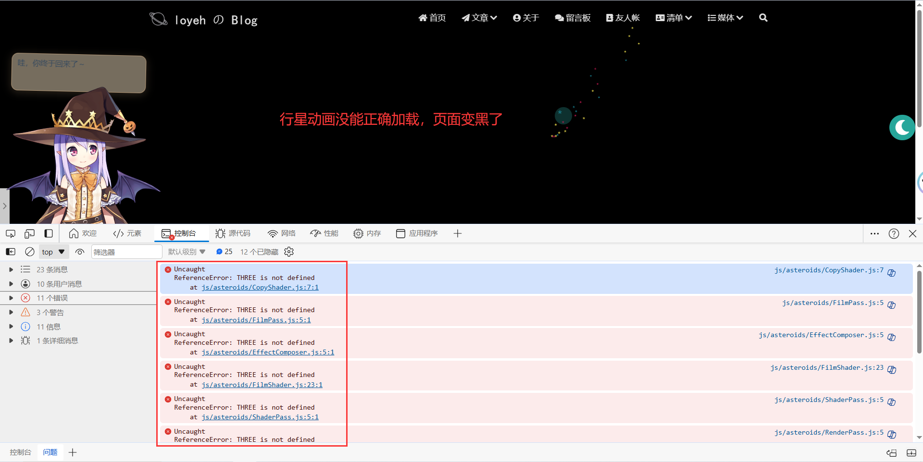Image resolution: width=923 pixels, height=462 pixels.
Task: Open stack link js/asteroids/EffectComposer.js:5:1
Action: (268, 352)
